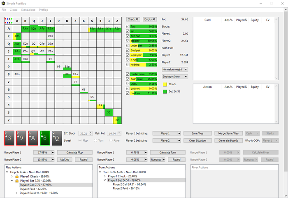This screenshot has width=288, height=198.
Task: Toggle the set hand category checkbox
Action: 128,31
